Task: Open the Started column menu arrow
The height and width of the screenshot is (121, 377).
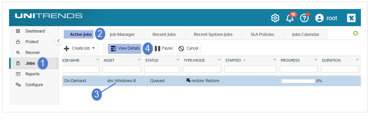Action: [x=275, y=60]
